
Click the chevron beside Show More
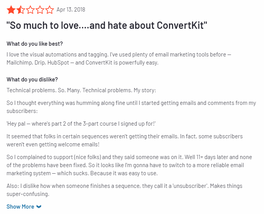click(x=39, y=207)
